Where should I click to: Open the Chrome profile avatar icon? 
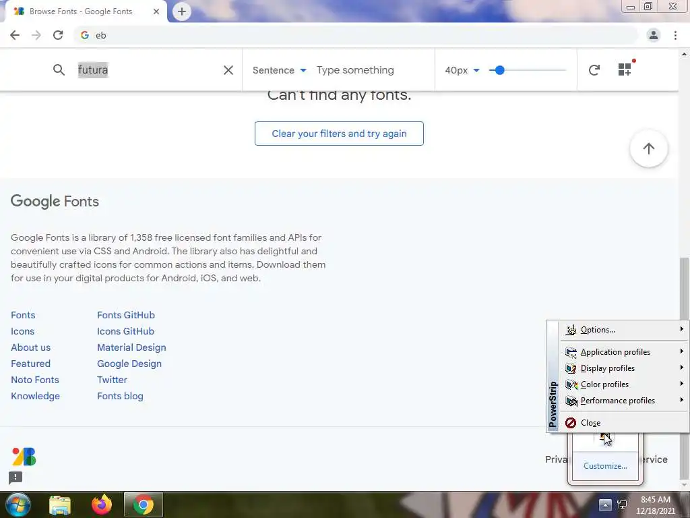tap(654, 35)
